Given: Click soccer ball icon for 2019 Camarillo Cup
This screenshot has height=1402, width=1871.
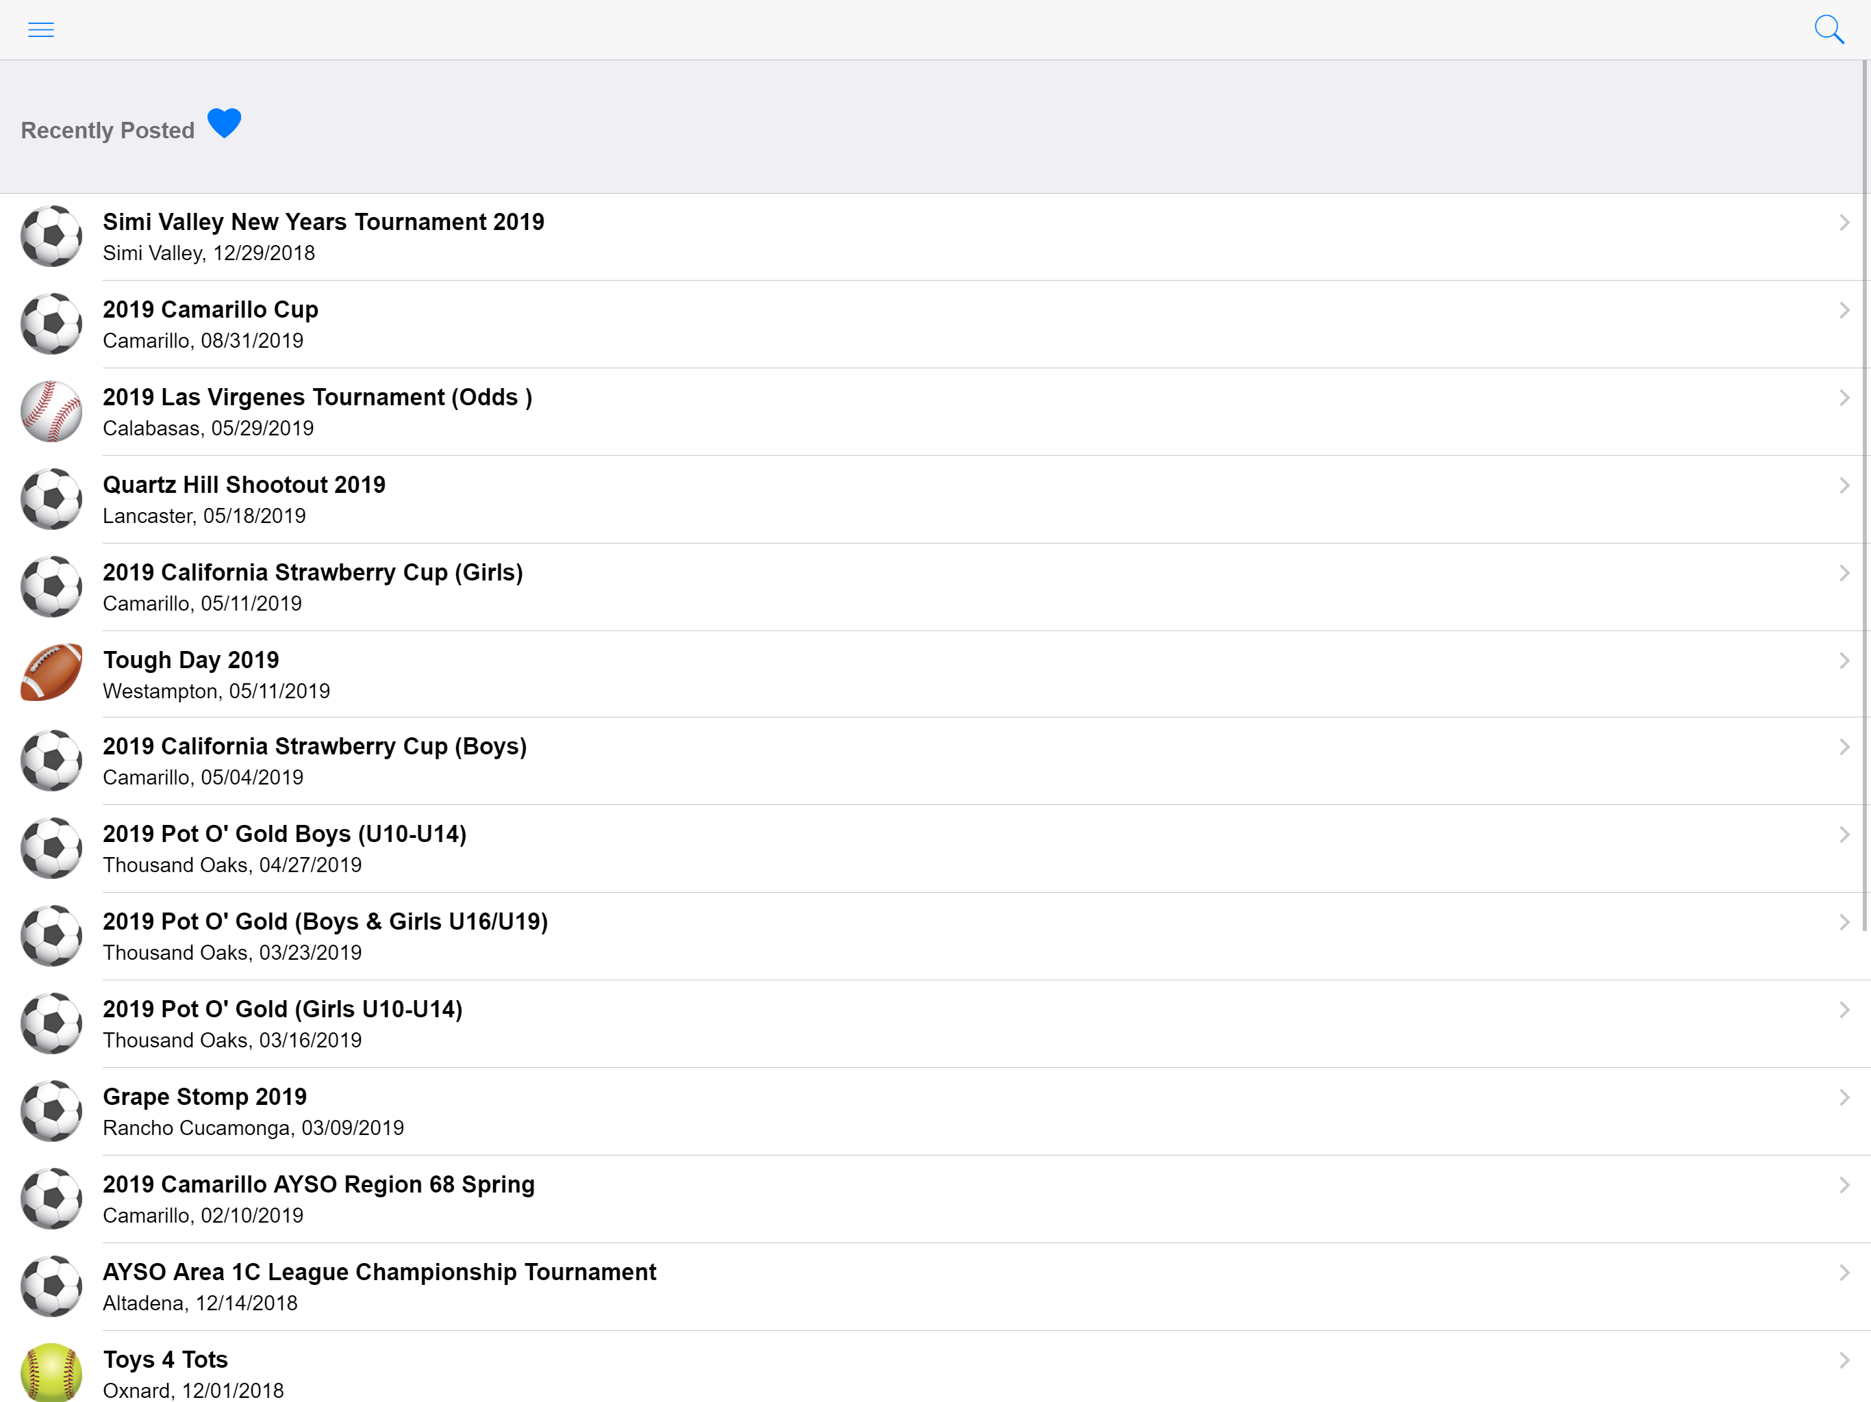Looking at the screenshot, I should [x=51, y=324].
